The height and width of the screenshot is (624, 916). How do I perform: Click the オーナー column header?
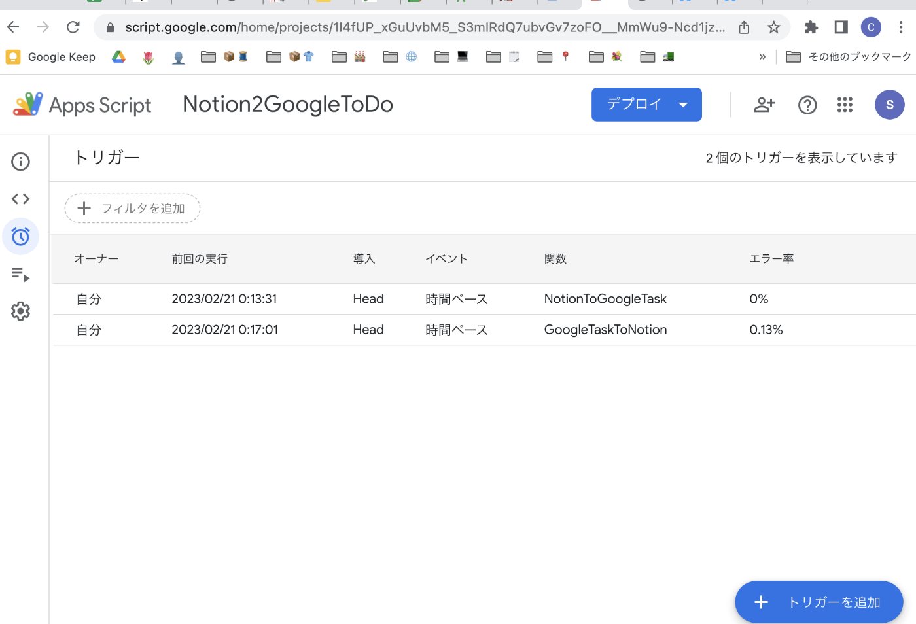pos(96,259)
